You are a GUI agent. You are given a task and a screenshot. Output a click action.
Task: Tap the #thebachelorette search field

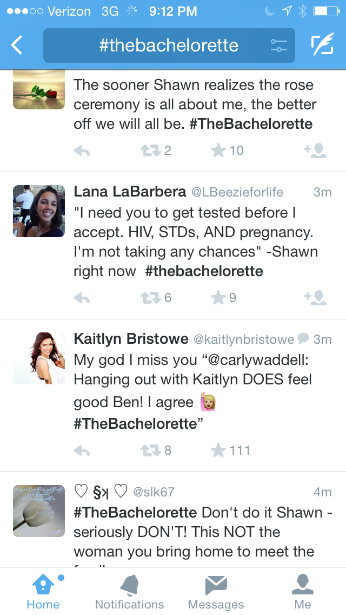click(169, 45)
